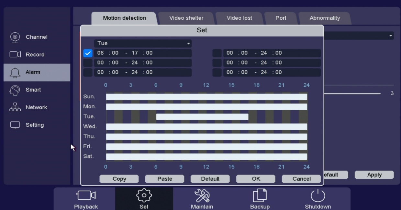This screenshot has width=401, height=210.
Task: Switch to the Video shelter tab
Action: pyautogui.click(x=186, y=18)
